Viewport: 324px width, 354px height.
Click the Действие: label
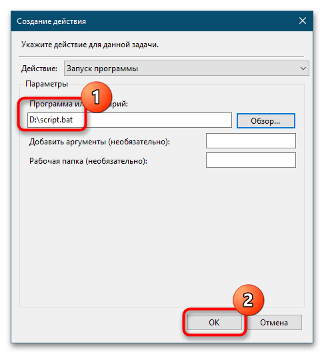click(39, 69)
